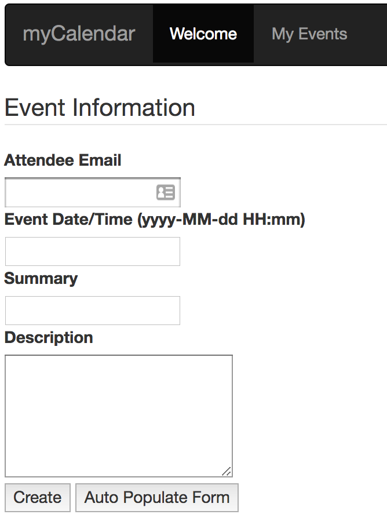Switch to the Welcome tab
387x518 pixels.
[203, 34]
